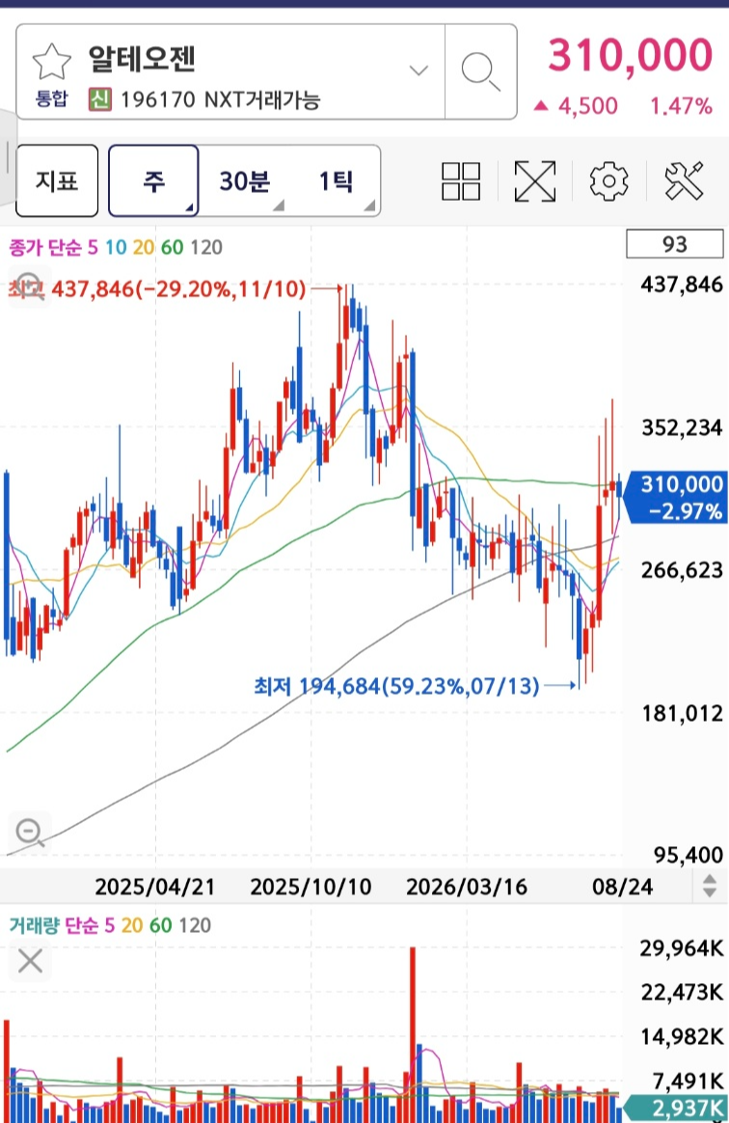Click the 2025/04/21 date axis label

(x=154, y=887)
